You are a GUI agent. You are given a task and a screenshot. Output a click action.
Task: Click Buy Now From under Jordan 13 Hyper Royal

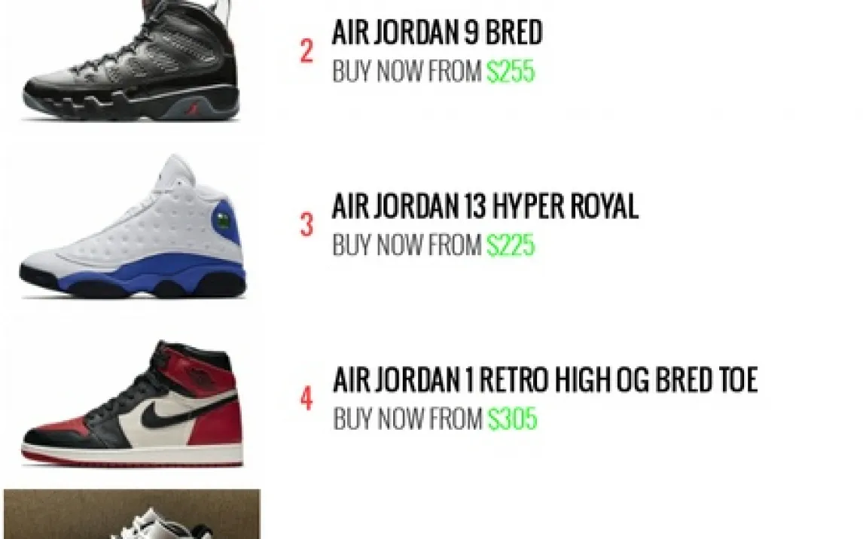coord(407,245)
